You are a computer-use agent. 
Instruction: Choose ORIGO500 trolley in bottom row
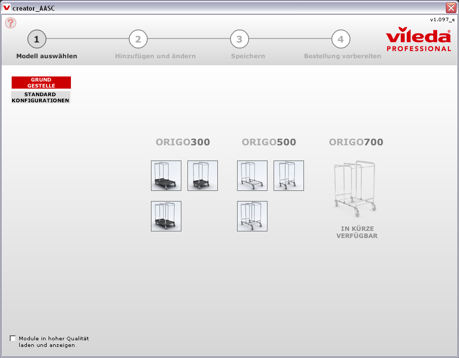tap(252, 216)
